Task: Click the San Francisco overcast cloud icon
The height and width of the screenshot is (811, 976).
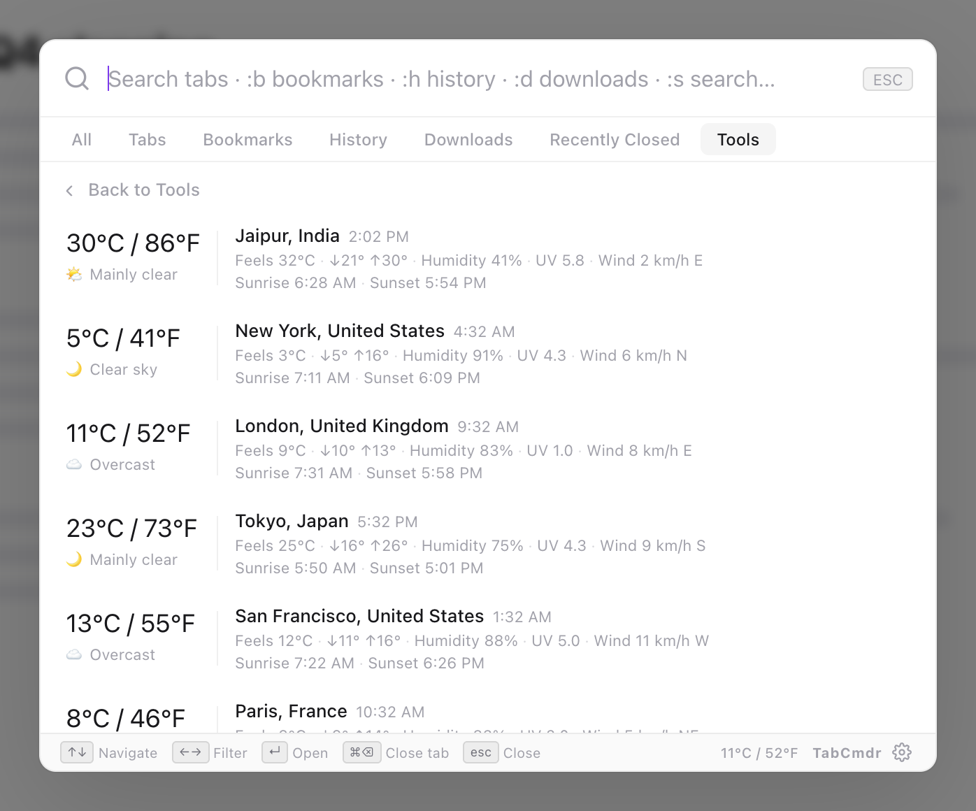Action: [74, 654]
